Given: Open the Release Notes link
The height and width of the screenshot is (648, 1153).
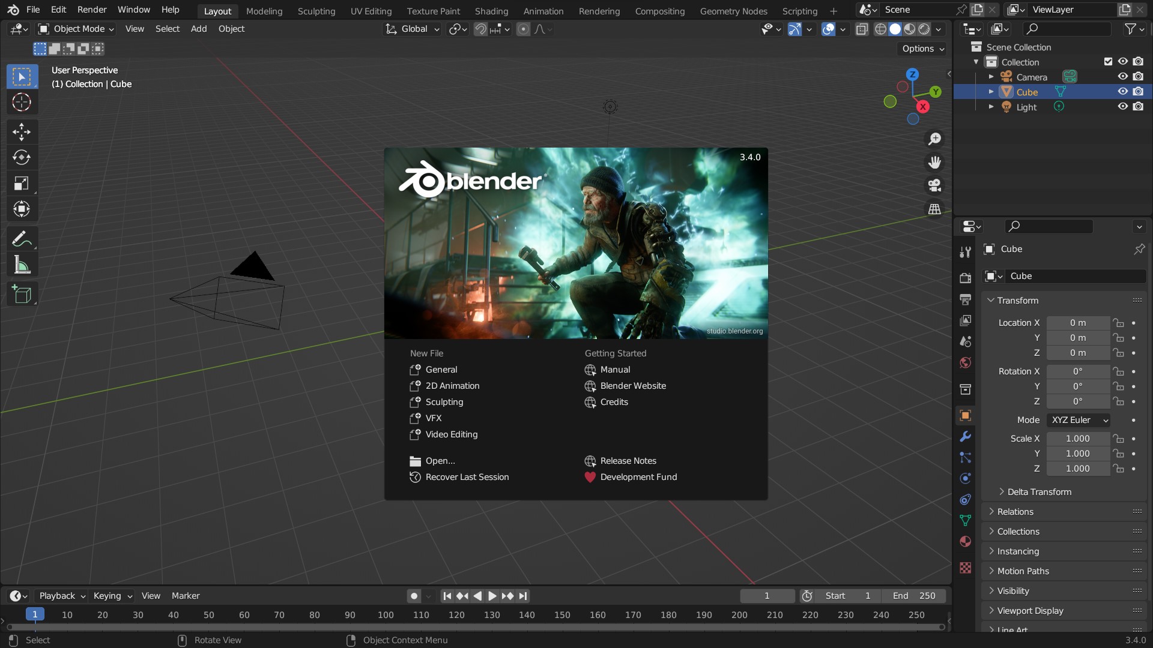Looking at the screenshot, I should pyautogui.click(x=628, y=461).
